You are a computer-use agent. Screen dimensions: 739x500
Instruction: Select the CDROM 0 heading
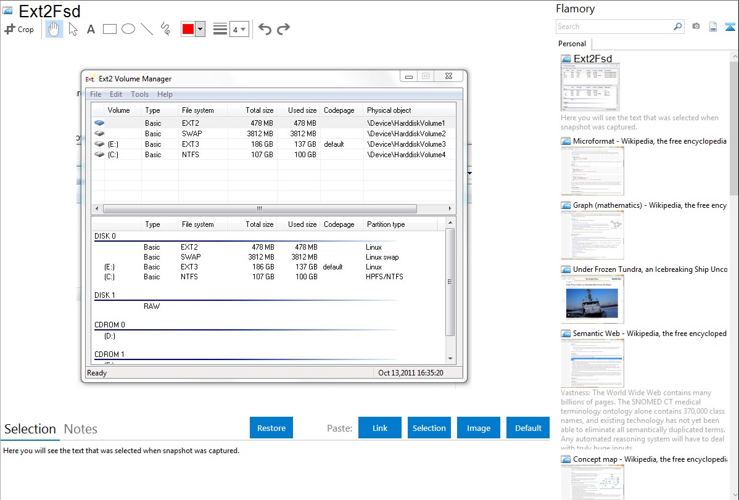click(110, 325)
